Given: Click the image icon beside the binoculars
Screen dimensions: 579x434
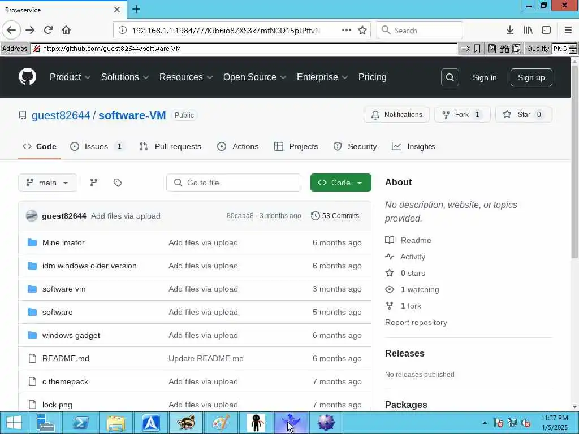Looking at the screenshot, I should pos(492,49).
